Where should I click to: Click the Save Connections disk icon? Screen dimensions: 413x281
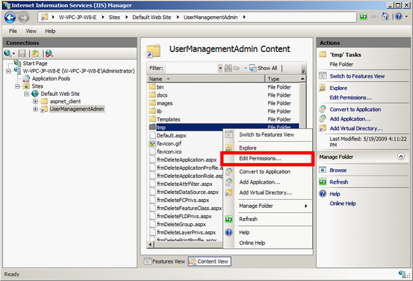22,53
